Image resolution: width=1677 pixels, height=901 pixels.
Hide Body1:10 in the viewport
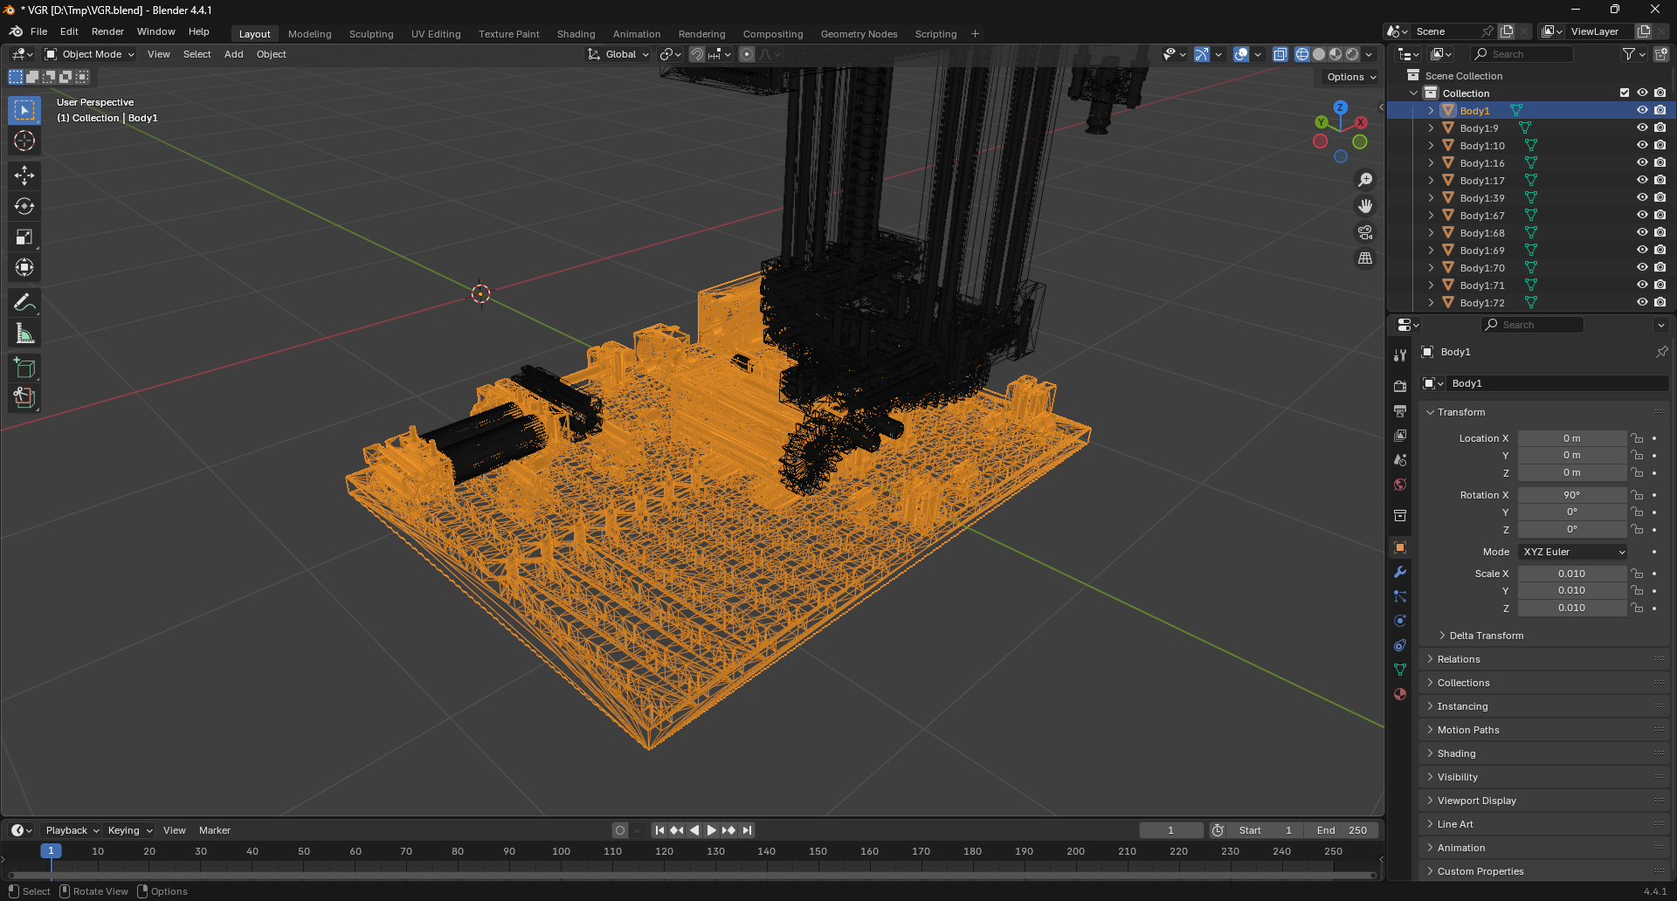[x=1641, y=145]
